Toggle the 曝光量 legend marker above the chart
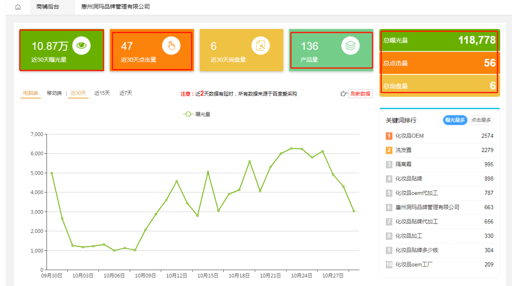Image resolution: width=512 pixels, height=286 pixels. pyautogui.click(x=188, y=114)
